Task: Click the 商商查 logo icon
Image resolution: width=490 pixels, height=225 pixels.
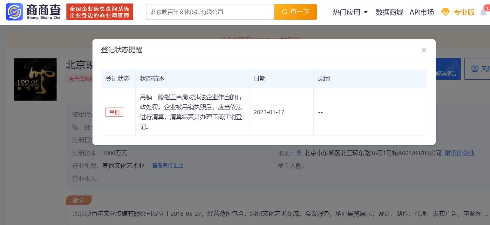Action: pyautogui.click(x=14, y=12)
